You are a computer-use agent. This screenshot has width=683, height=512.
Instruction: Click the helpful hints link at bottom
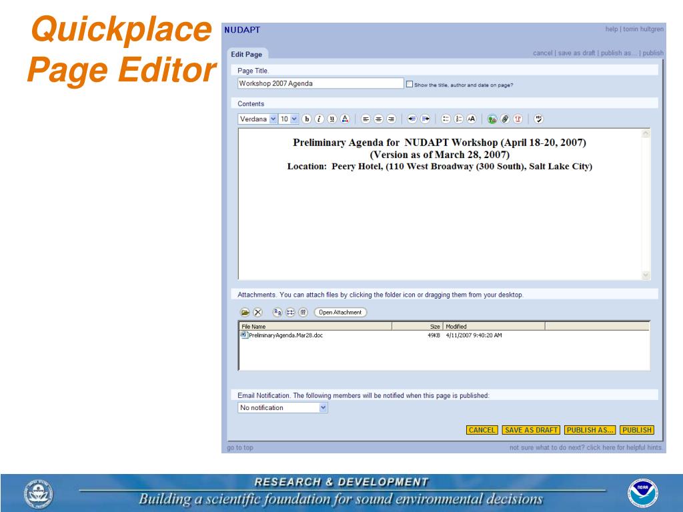(x=586, y=447)
